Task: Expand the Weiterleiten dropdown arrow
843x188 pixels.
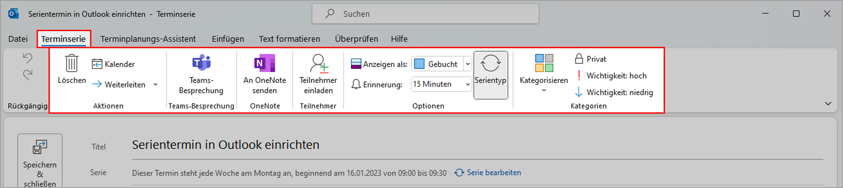Action: point(156,85)
